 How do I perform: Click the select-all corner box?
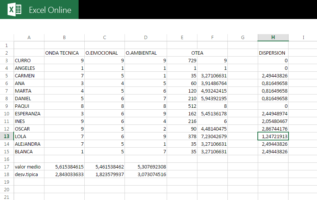(7, 37)
